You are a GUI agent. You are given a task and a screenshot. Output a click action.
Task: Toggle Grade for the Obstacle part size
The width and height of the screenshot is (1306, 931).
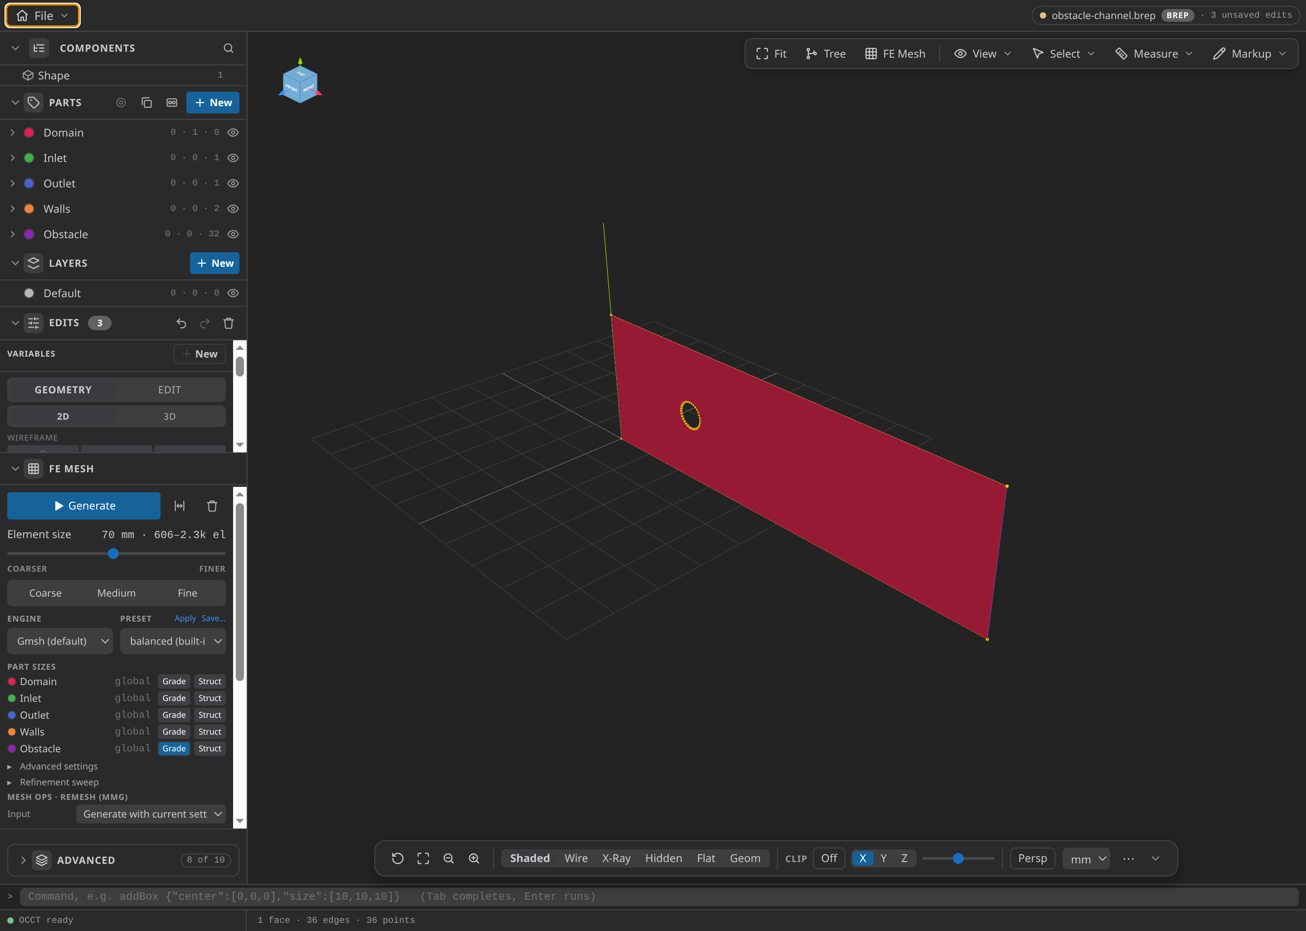pos(174,749)
